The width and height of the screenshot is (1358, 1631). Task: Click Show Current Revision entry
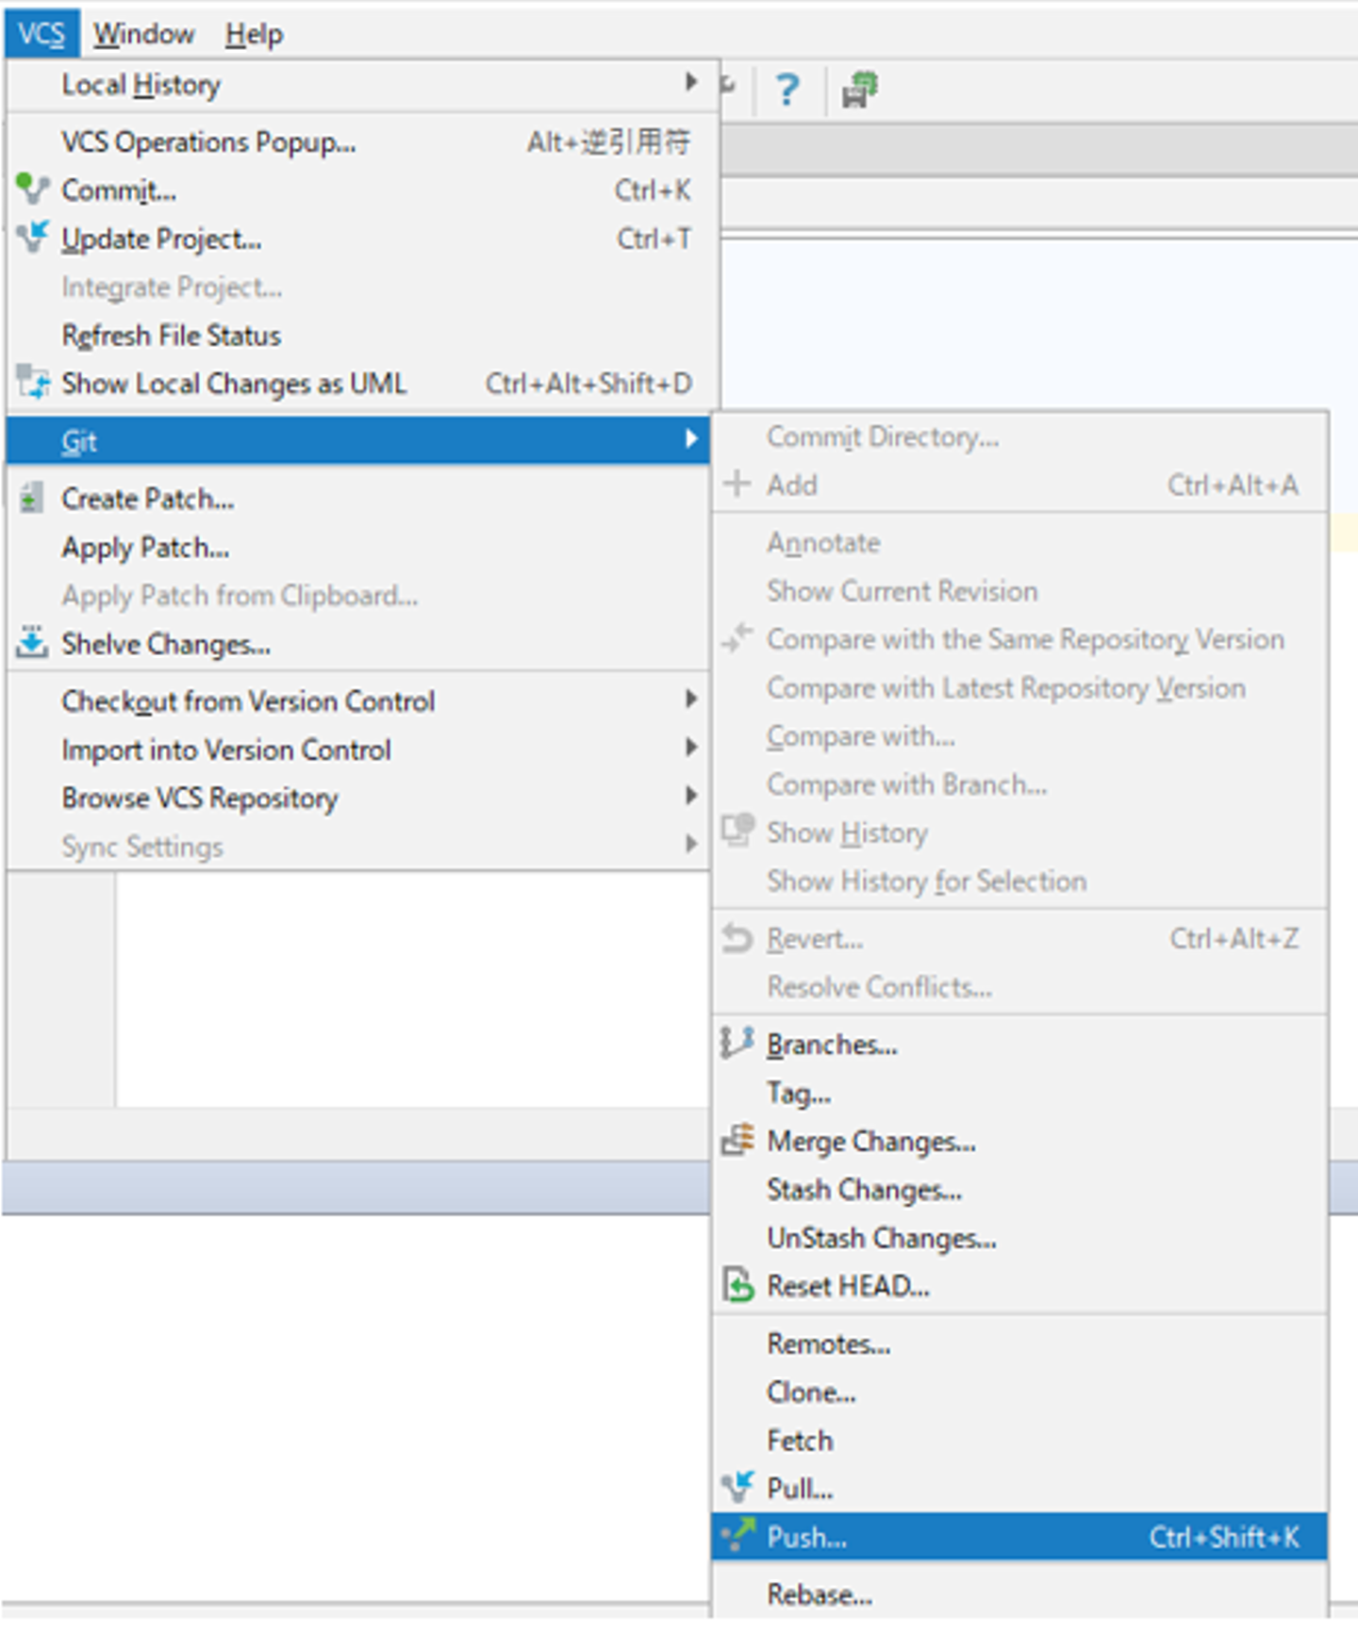tap(1020, 590)
